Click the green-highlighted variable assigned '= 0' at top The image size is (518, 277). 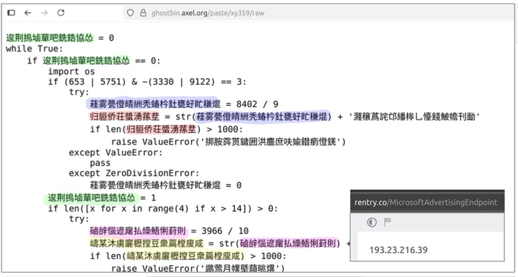(x=49, y=38)
